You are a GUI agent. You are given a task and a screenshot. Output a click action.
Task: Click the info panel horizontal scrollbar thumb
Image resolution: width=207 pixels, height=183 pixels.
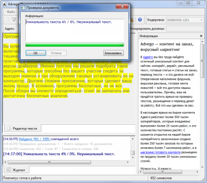coord(162,172)
